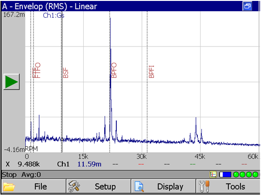This screenshot has width=261, height=195.
Task: Click the Setup hammer and wrench icon
Action: [x=74, y=186]
